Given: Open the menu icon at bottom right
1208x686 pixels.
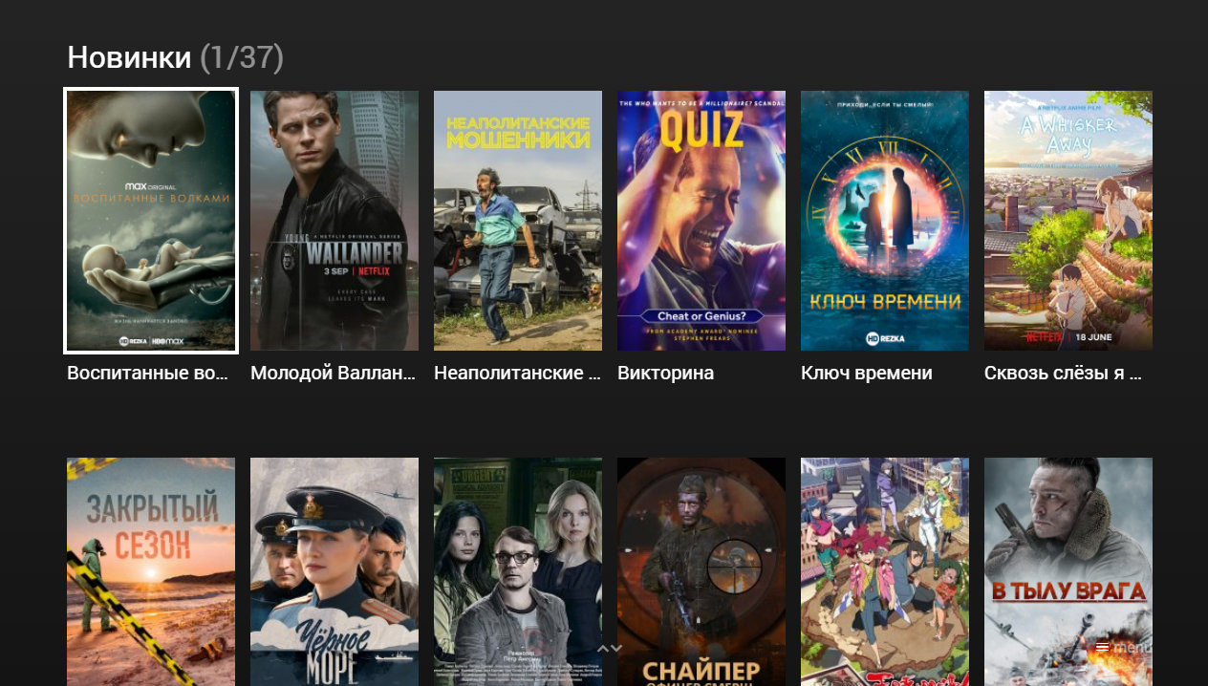Looking at the screenshot, I should pos(1102,647).
